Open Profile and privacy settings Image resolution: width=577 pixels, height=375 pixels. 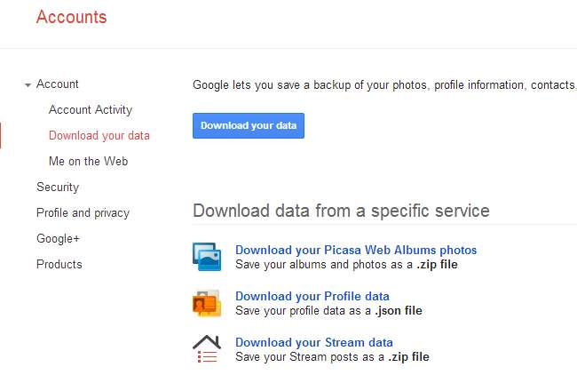click(83, 213)
